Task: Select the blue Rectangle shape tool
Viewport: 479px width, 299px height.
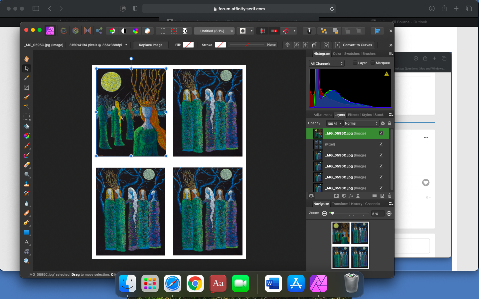Action: [27, 232]
